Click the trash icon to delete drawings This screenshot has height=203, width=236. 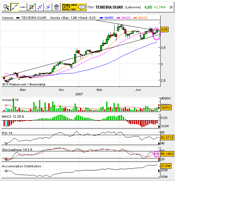(56, 7)
